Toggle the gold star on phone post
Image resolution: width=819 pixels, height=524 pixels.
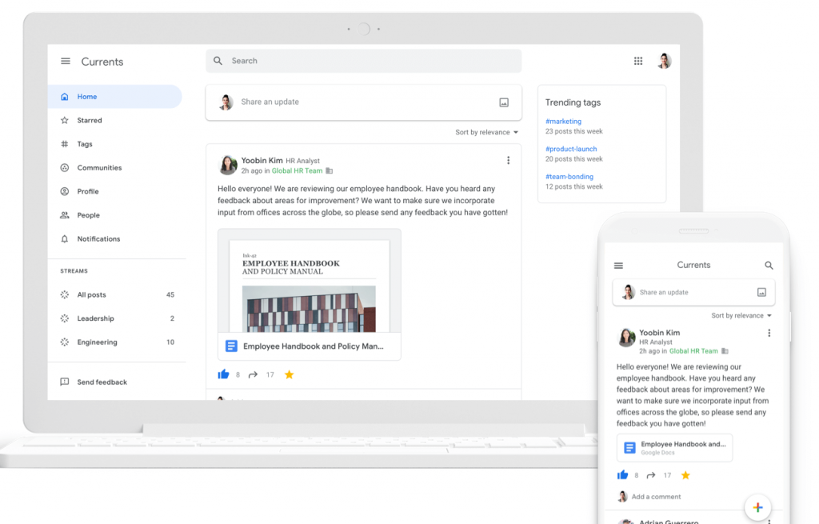[685, 475]
